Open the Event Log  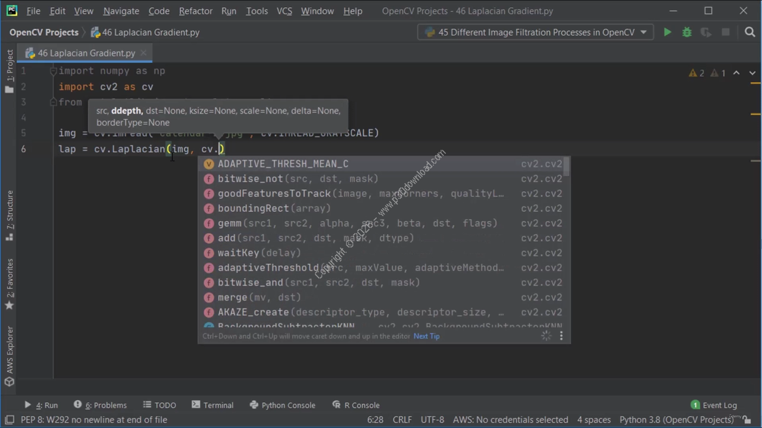(x=714, y=405)
